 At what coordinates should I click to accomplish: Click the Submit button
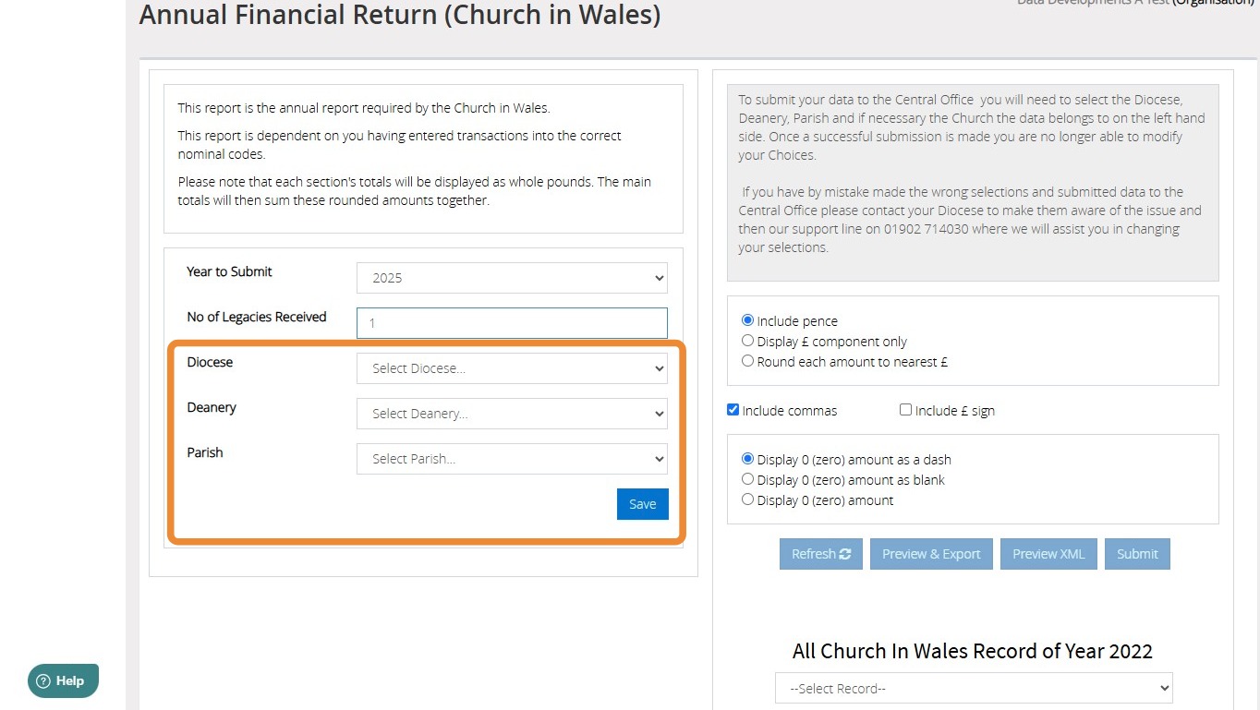tap(1137, 554)
